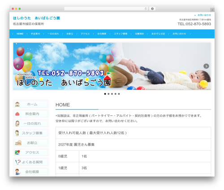Open お献立 in the blue navigation bar
Screen dimensions: 224x190
pyautogui.click(x=70, y=34)
